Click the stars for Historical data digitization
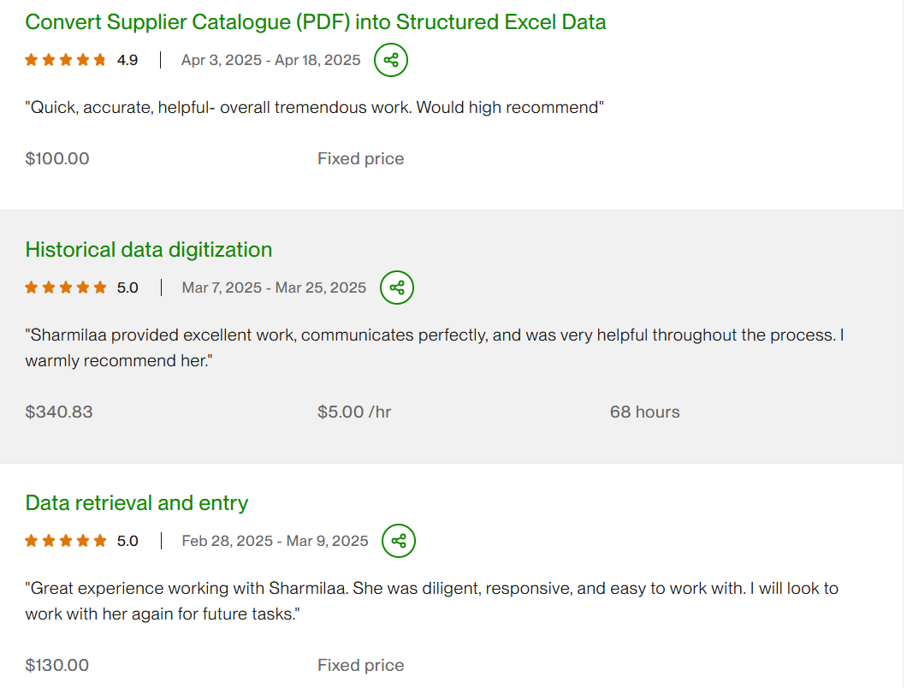The width and height of the screenshot is (907, 688). pyautogui.click(x=66, y=288)
